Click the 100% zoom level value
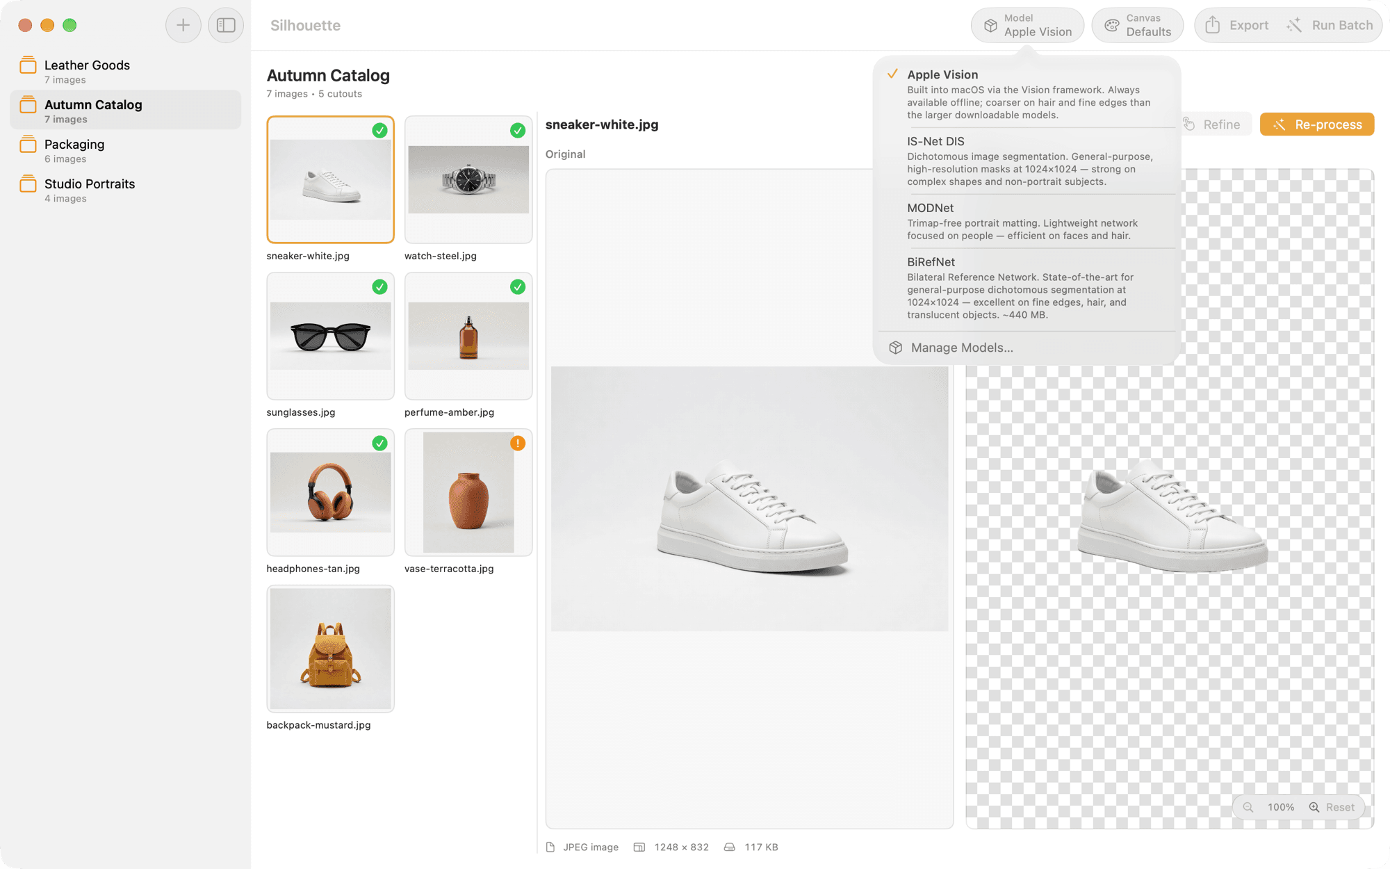 [1281, 807]
